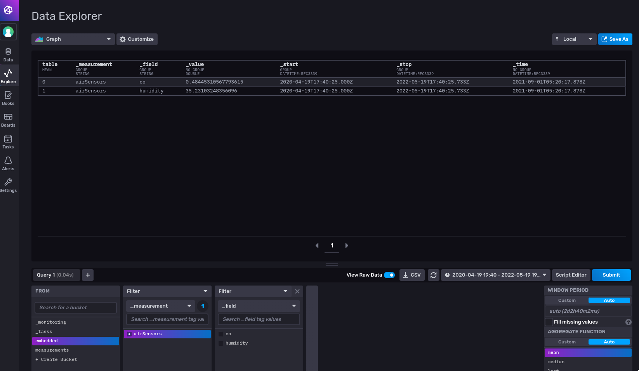Open Alerts bell icon
Viewport: 639px width, 371px height.
(8, 163)
